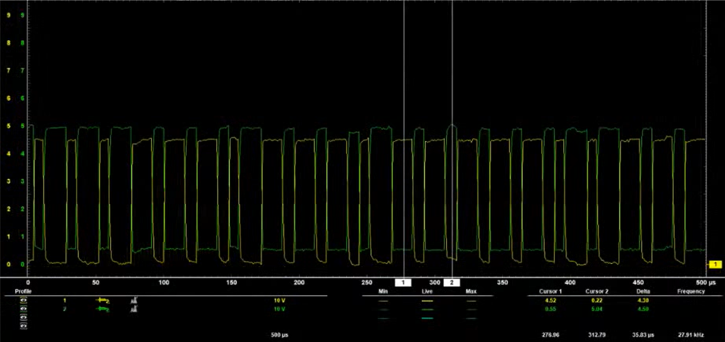Open Channel 1 waveform statistics icon
Screen dimensions: 725x342
point(134,300)
